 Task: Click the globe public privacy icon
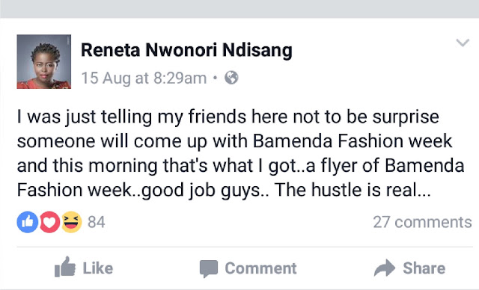[231, 78]
